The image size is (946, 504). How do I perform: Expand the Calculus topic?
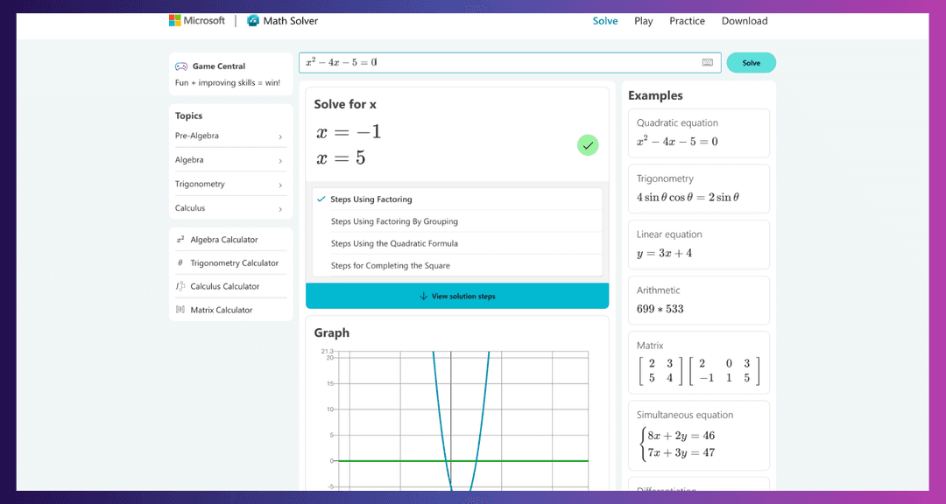pyautogui.click(x=279, y=208)
